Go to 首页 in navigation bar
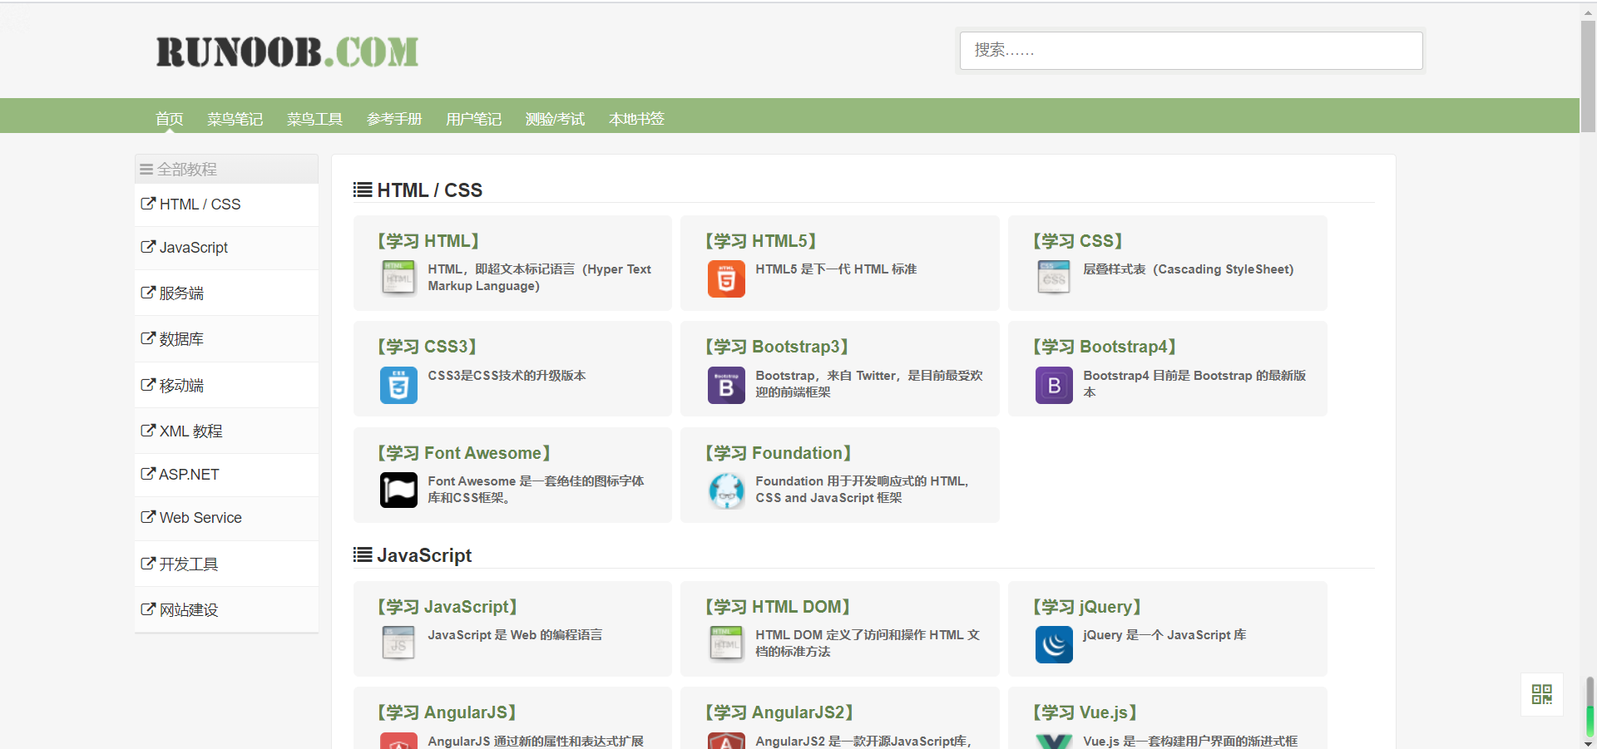Image resolution: width=1597 pixels, height=749 pixels. pos(170,119)
